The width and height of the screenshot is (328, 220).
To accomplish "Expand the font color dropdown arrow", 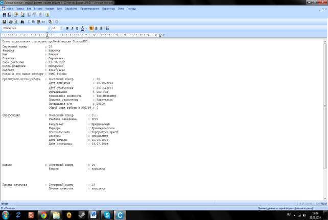I will pos(86,29).
